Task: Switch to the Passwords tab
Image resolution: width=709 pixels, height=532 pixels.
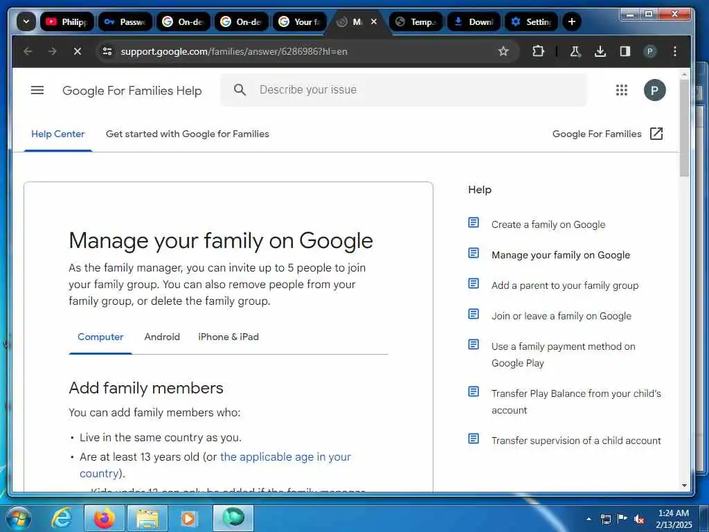Action: tap(125, 21)
